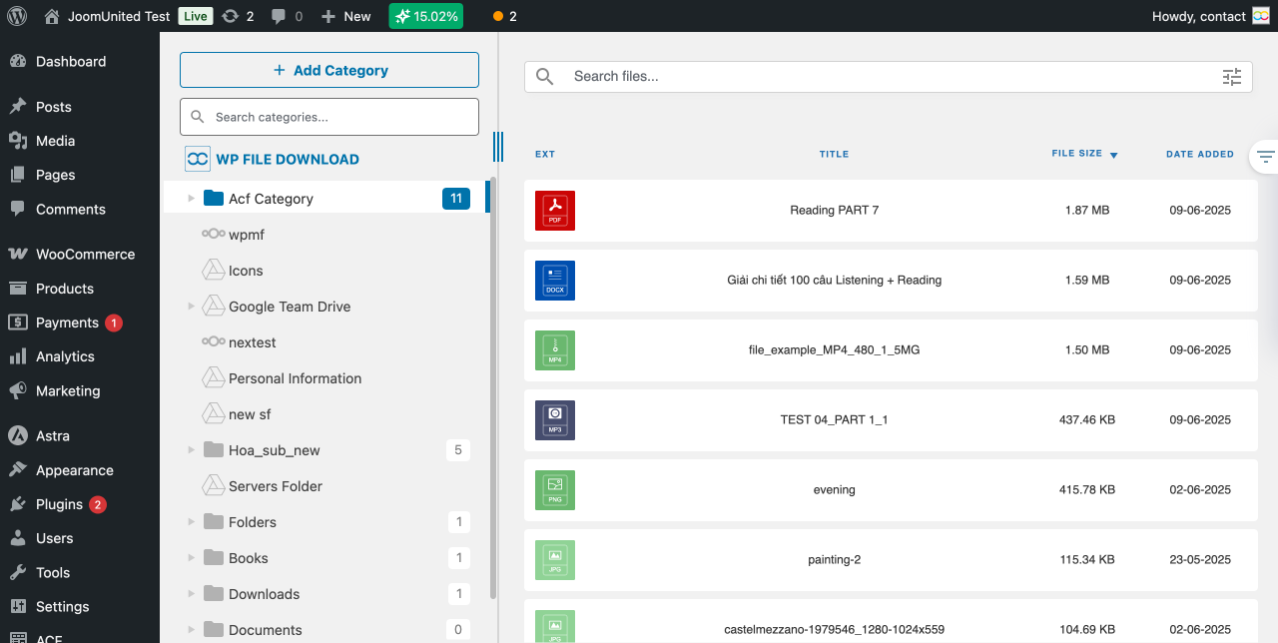Open the Plugins admin menu

pyautogui.click(x=59, y=504)
